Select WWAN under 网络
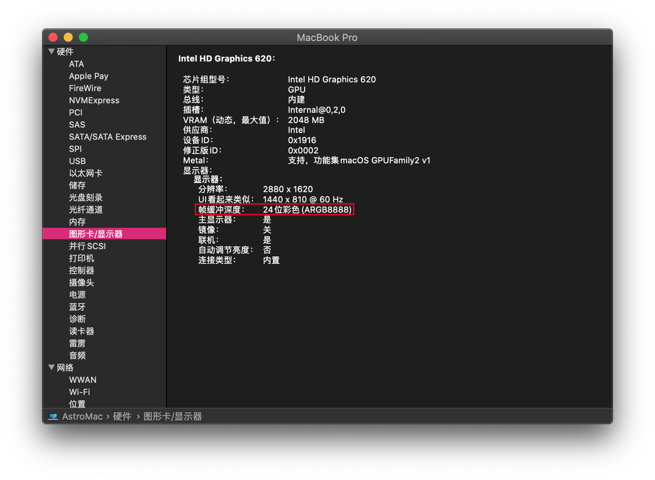The width and height of the screenshot is (655, 480). tap(83, 380)
